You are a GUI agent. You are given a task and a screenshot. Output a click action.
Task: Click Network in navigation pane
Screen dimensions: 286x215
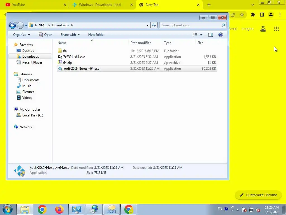pos(23,127)
